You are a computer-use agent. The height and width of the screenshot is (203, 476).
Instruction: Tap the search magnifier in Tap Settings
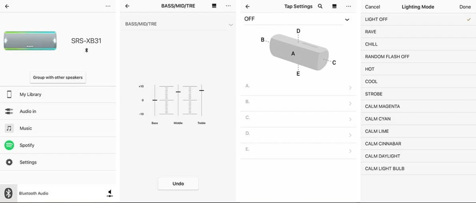coord(320,6)
